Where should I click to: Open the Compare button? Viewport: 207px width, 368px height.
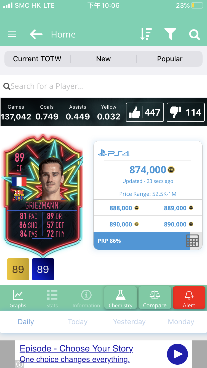(x=155, y=298)
